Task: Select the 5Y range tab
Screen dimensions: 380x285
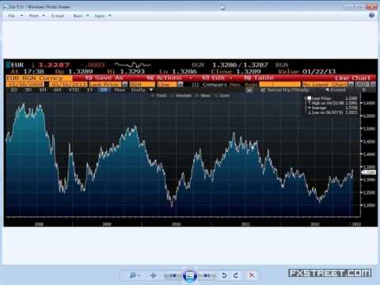Action: tap(104, 90)
